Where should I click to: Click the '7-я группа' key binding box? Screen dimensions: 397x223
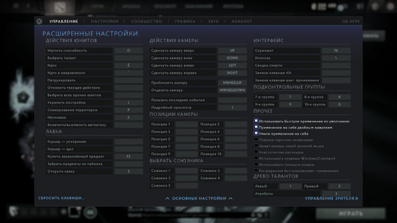tap(290, 97)
